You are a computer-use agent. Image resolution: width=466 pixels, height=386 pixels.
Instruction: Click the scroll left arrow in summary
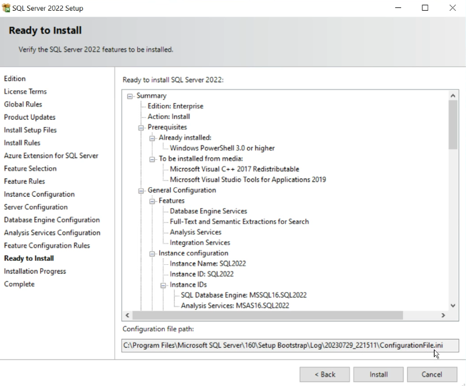click(x=127, y=315)
